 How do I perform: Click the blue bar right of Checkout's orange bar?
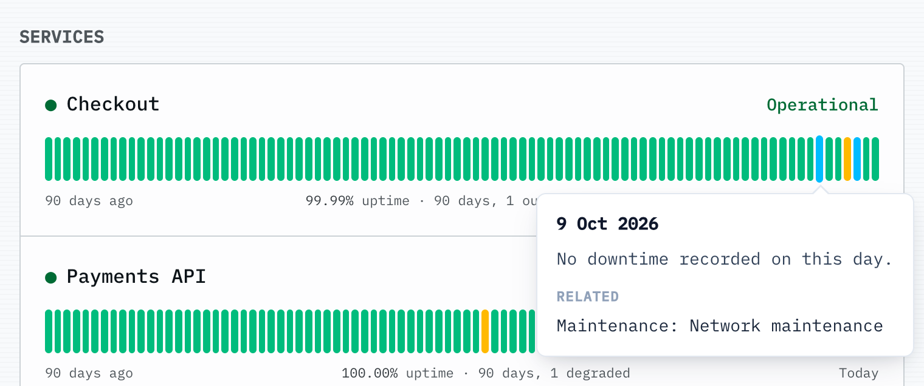857,159
